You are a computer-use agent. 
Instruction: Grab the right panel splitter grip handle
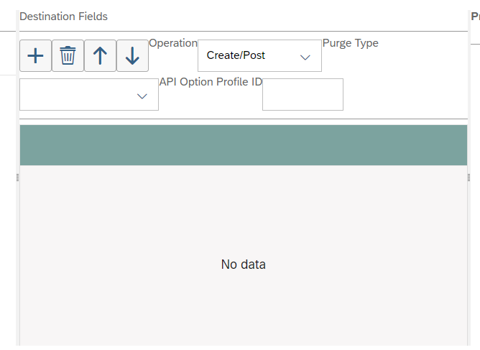coord(469,178)
